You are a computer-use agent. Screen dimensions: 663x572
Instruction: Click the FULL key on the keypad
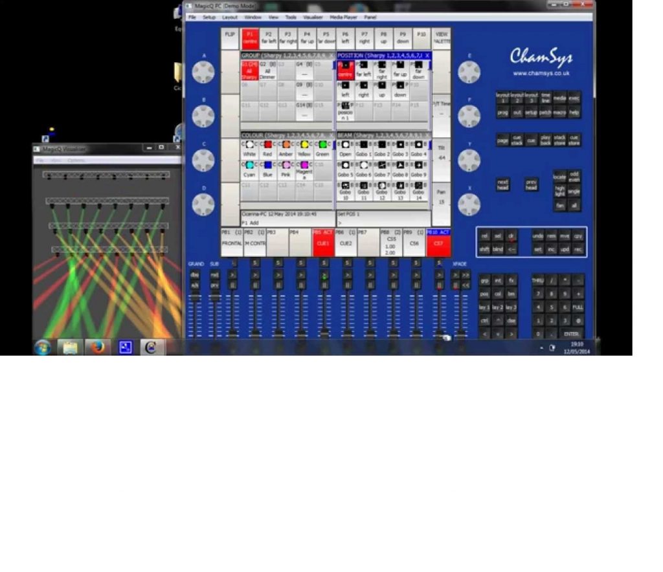coord(578,307)
